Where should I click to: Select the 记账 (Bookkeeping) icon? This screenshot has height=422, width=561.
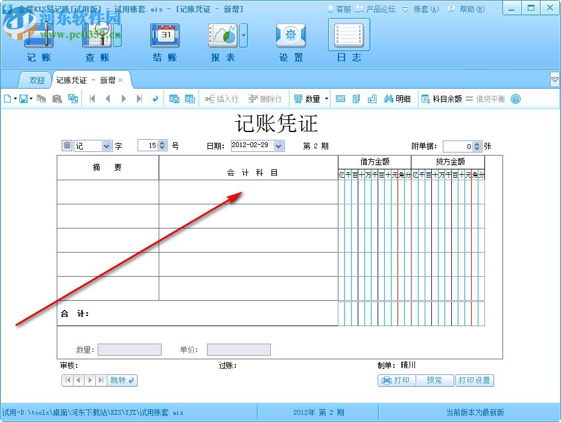click(38, 39)
